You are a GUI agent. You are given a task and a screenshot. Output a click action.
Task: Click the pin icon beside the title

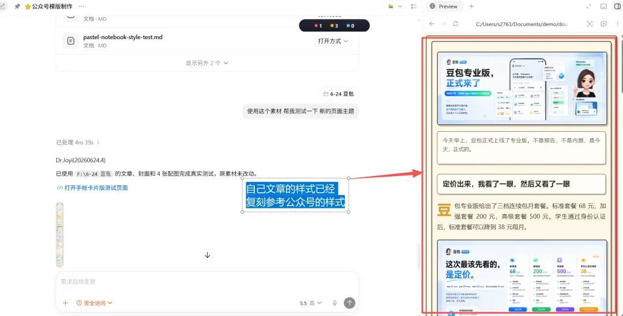[17, 6]
